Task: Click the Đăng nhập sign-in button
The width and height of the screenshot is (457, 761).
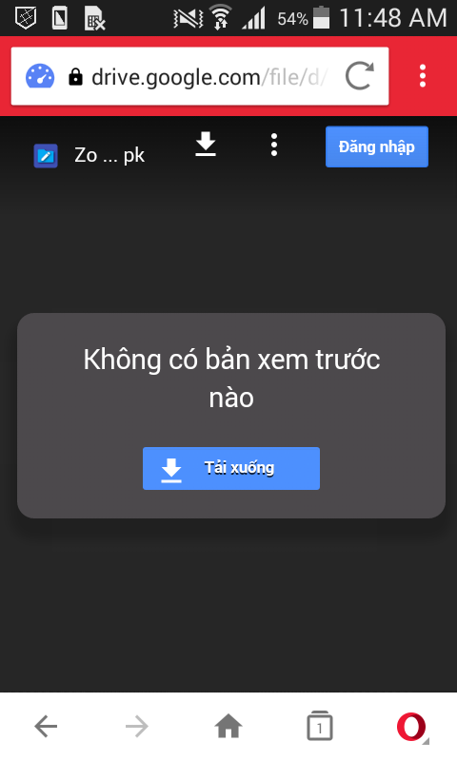Action: pos(377,146)
